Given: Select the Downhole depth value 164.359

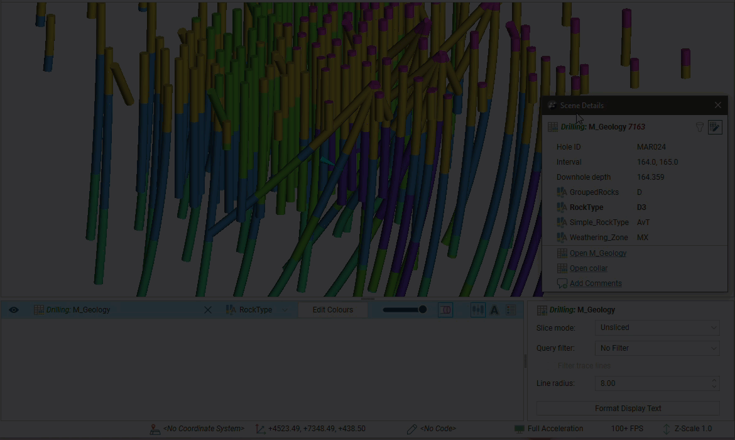Looking at the screenshot, I should click(x=650, y=177).
